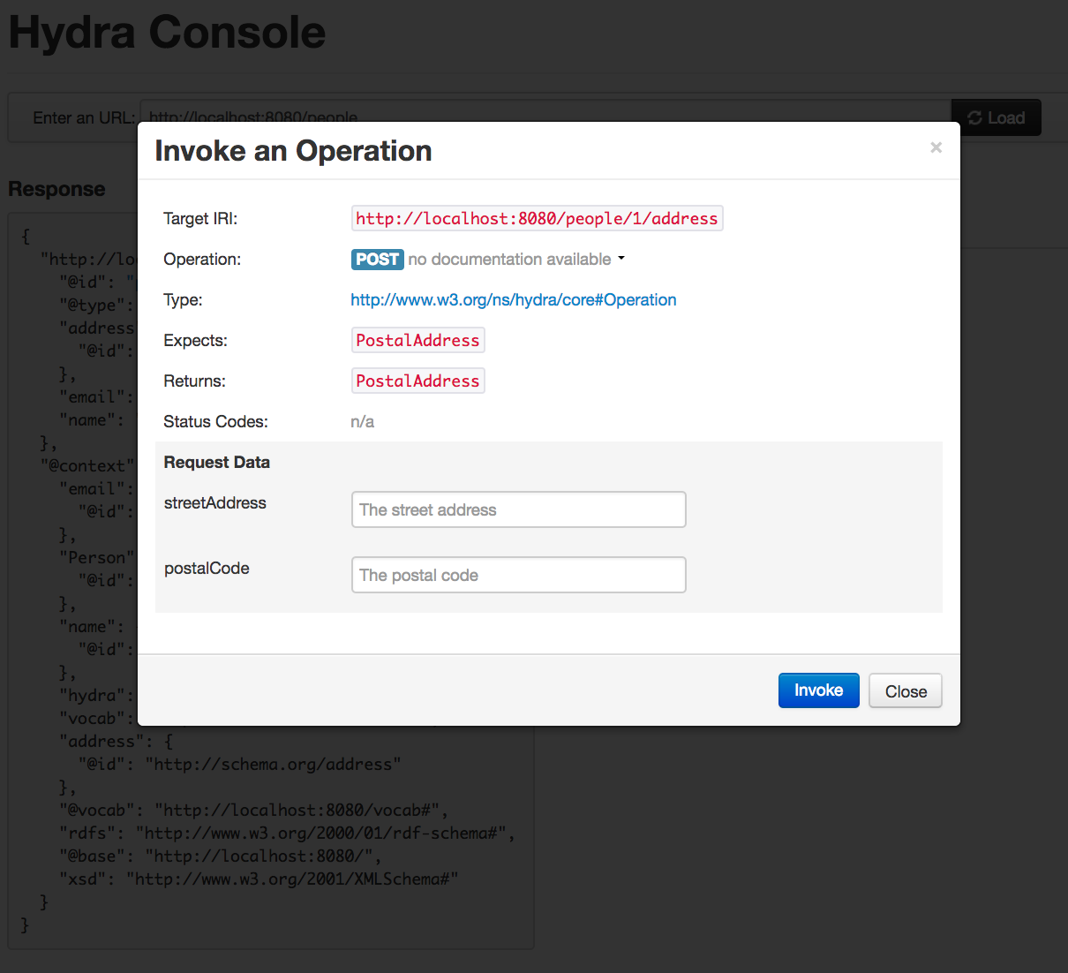Click the Target IRI label
This screenshot has height=973, width=1068.
click(x=200, y=218)
